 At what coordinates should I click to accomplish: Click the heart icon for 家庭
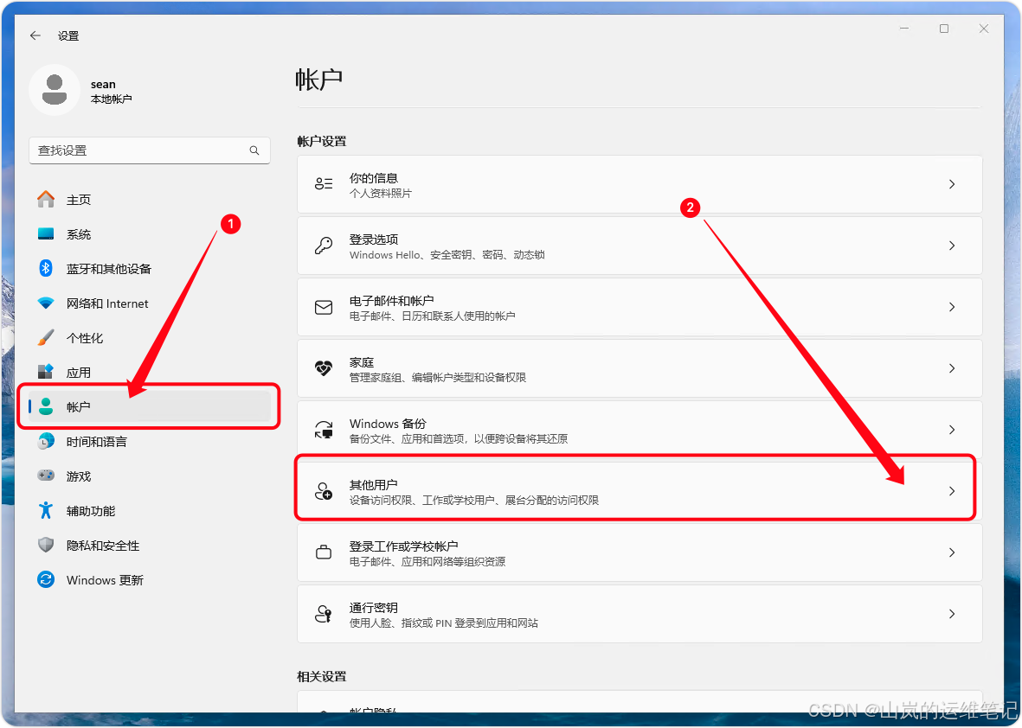pos(324,368)
